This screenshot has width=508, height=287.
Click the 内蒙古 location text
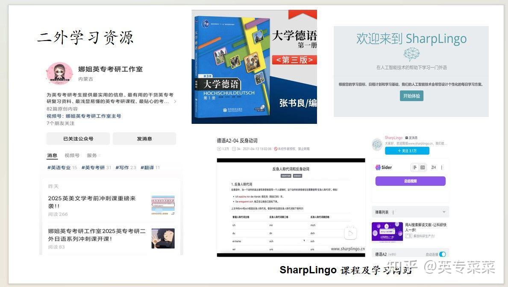(85, 79)
